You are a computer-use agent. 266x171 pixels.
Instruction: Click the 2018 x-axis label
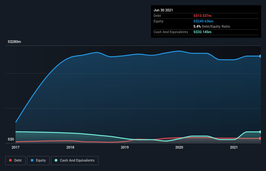(70, 147)
